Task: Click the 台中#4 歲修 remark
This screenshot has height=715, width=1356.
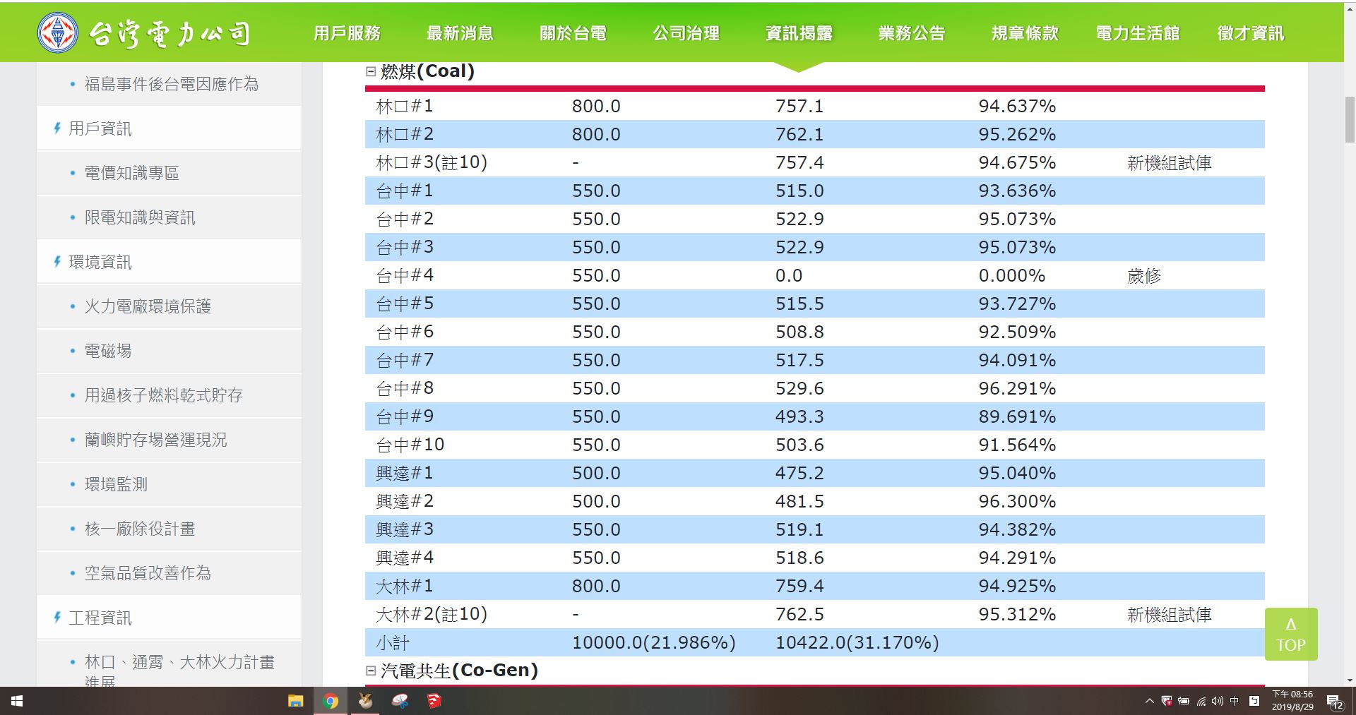Action: coord(1144,276)
